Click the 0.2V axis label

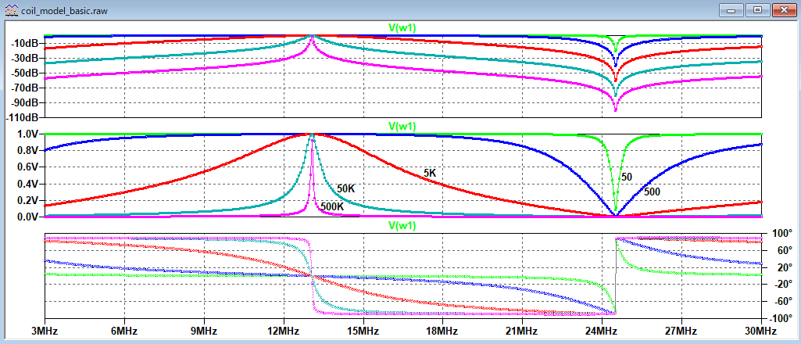(x=29, y=200)
